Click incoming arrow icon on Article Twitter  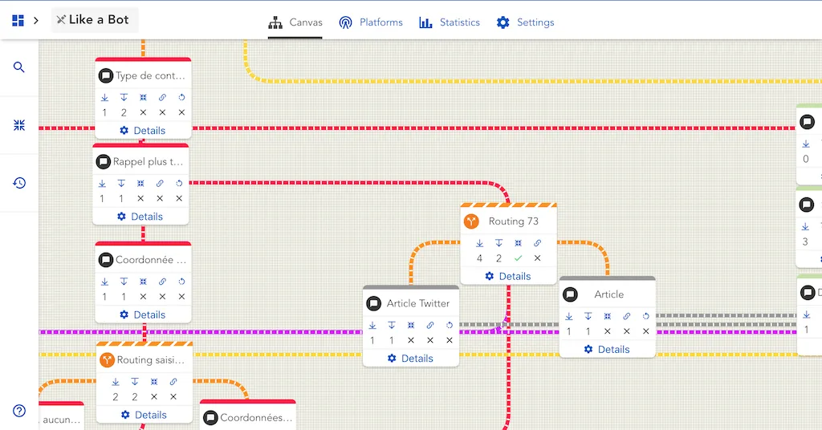372,325
